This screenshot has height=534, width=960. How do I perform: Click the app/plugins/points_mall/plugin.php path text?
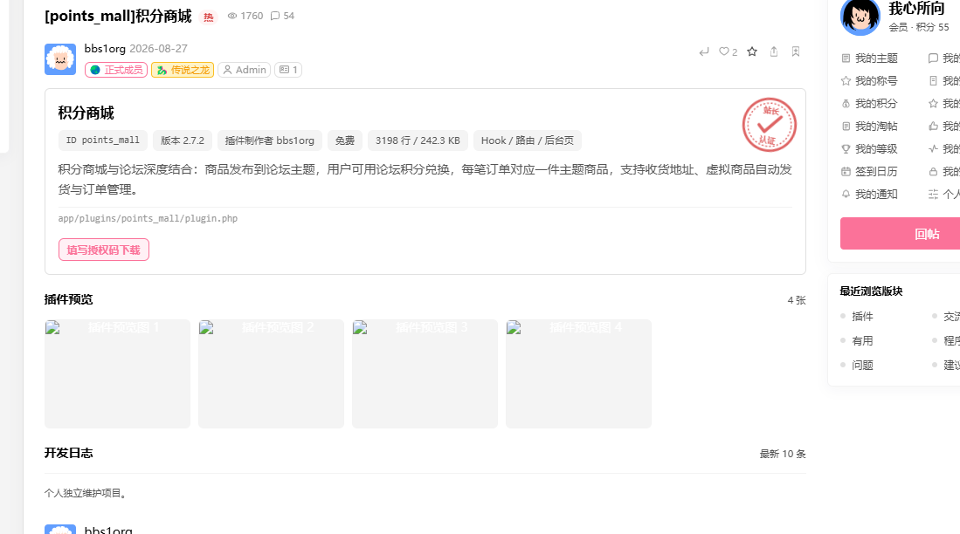tap(148, 218)
